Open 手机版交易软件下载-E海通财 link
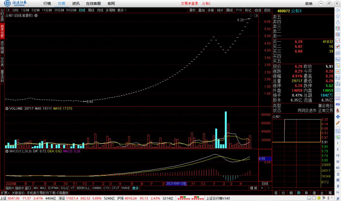Viewport: 341px width, 201px height. coord(48,193)
